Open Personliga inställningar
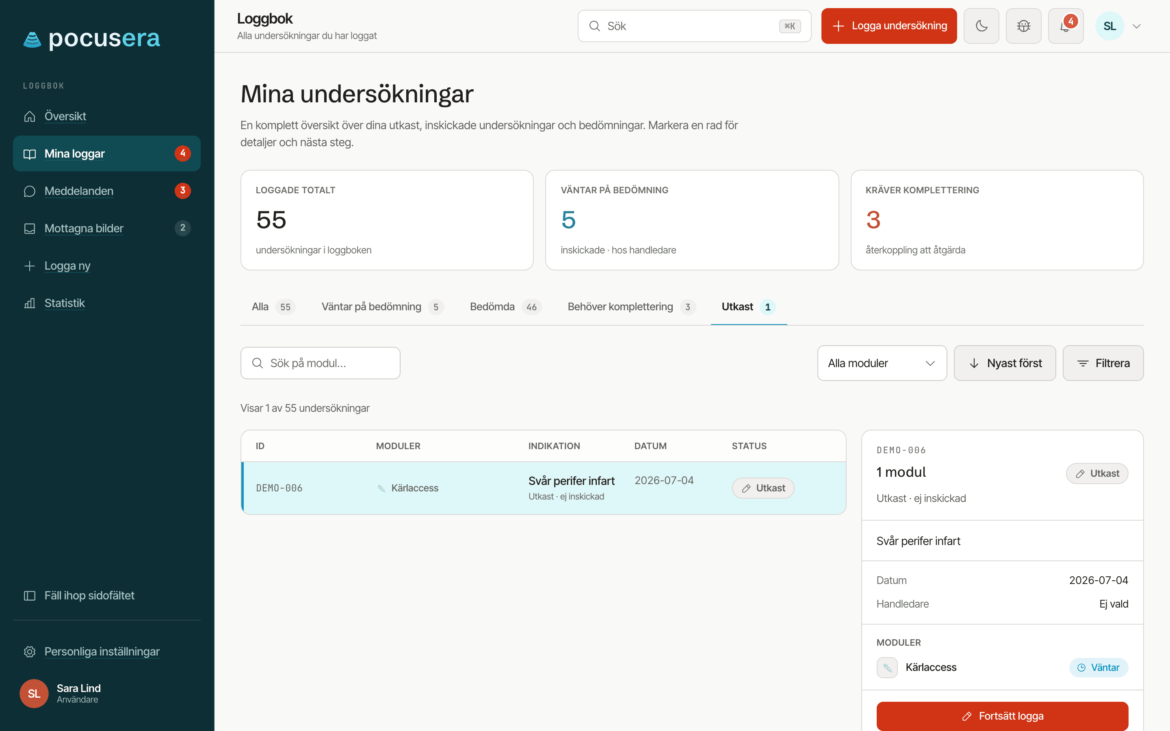This screenshot has width=1170, height=731. [x=107, y=651]
